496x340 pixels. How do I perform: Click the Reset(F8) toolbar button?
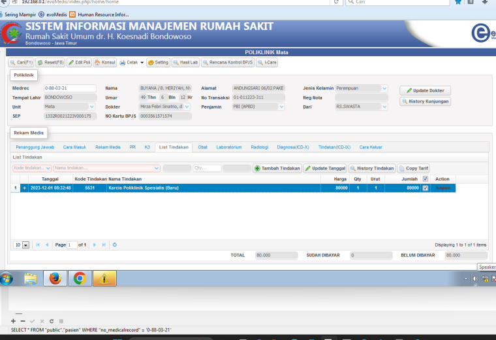(50, 62)
